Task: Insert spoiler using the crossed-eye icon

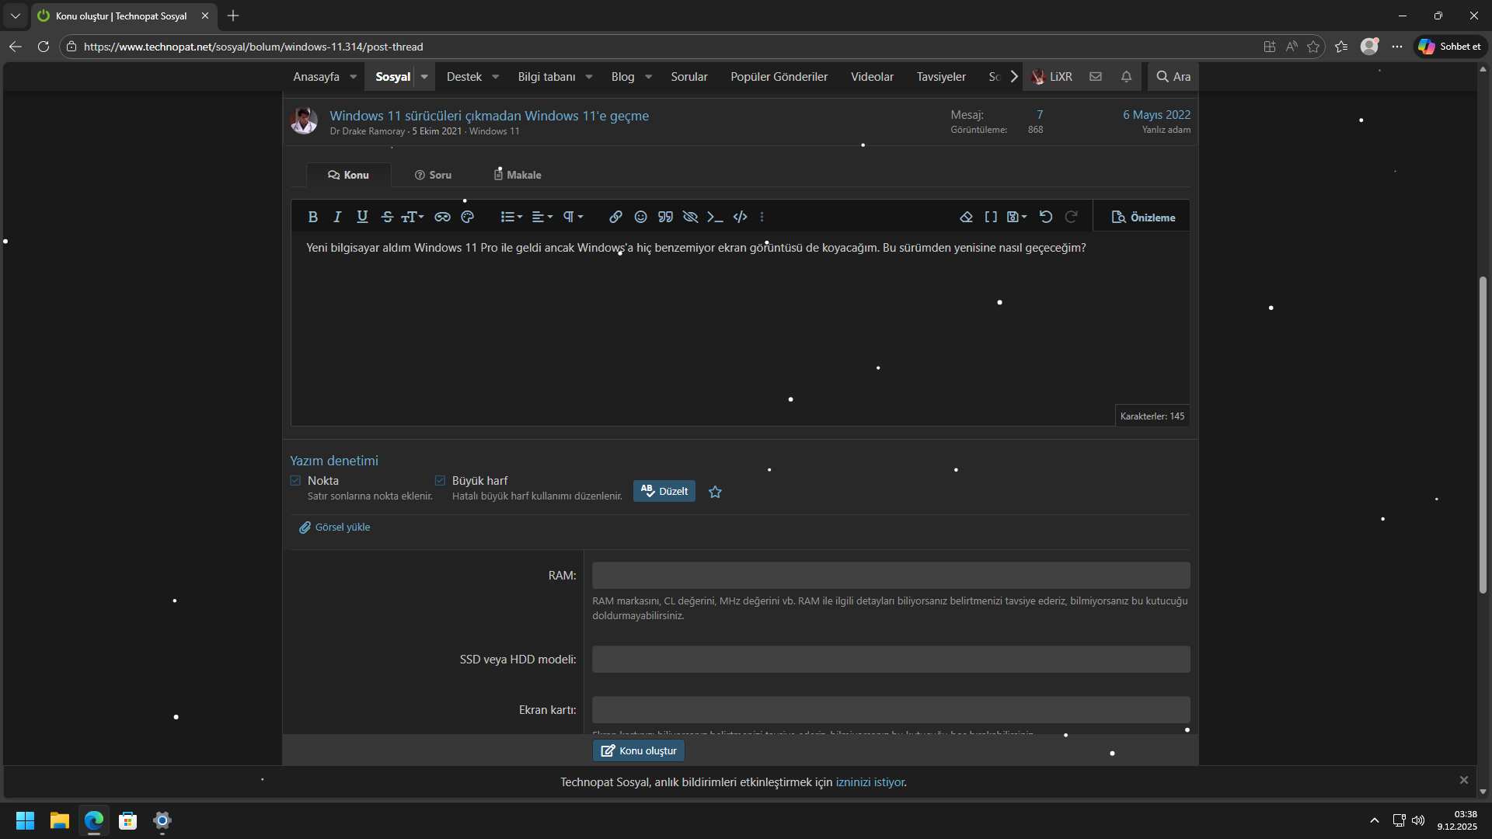Action: click(x=690, y=217)
